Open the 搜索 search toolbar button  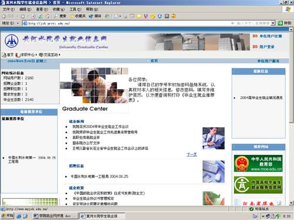61,16
